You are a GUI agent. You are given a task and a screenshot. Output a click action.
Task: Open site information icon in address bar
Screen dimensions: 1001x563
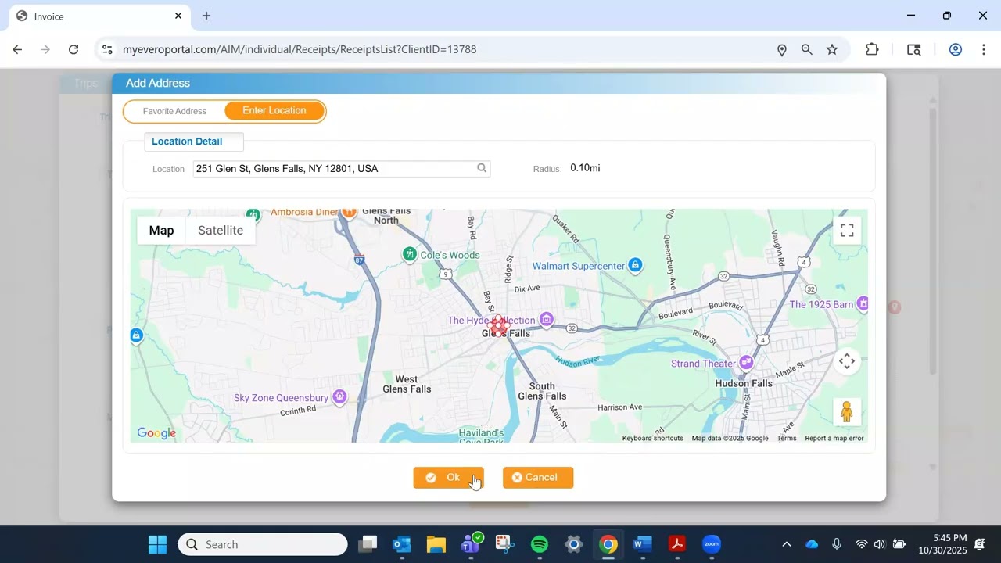click(x=107, y=49)
